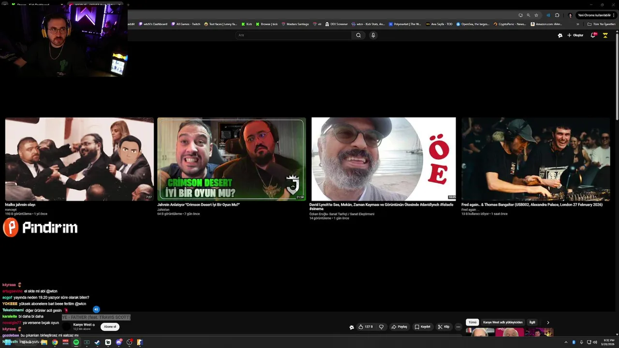Click the blue speaker icon in overlay
Screen dimensions: 619x348
[96, 309]
